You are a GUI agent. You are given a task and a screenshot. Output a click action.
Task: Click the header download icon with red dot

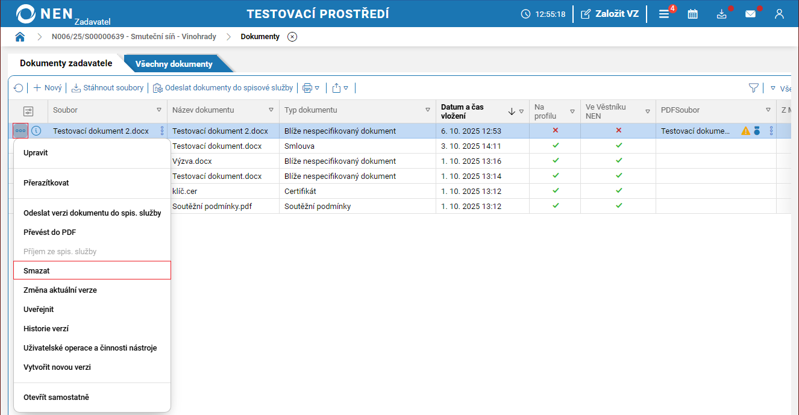721,14
